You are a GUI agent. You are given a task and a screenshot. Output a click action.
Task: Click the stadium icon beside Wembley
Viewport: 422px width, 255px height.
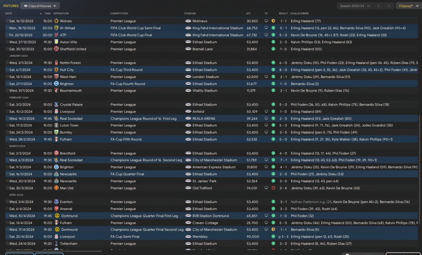tap(188, 237)
